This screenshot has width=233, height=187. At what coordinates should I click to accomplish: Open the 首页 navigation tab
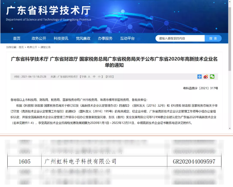(x=17, y=38)
